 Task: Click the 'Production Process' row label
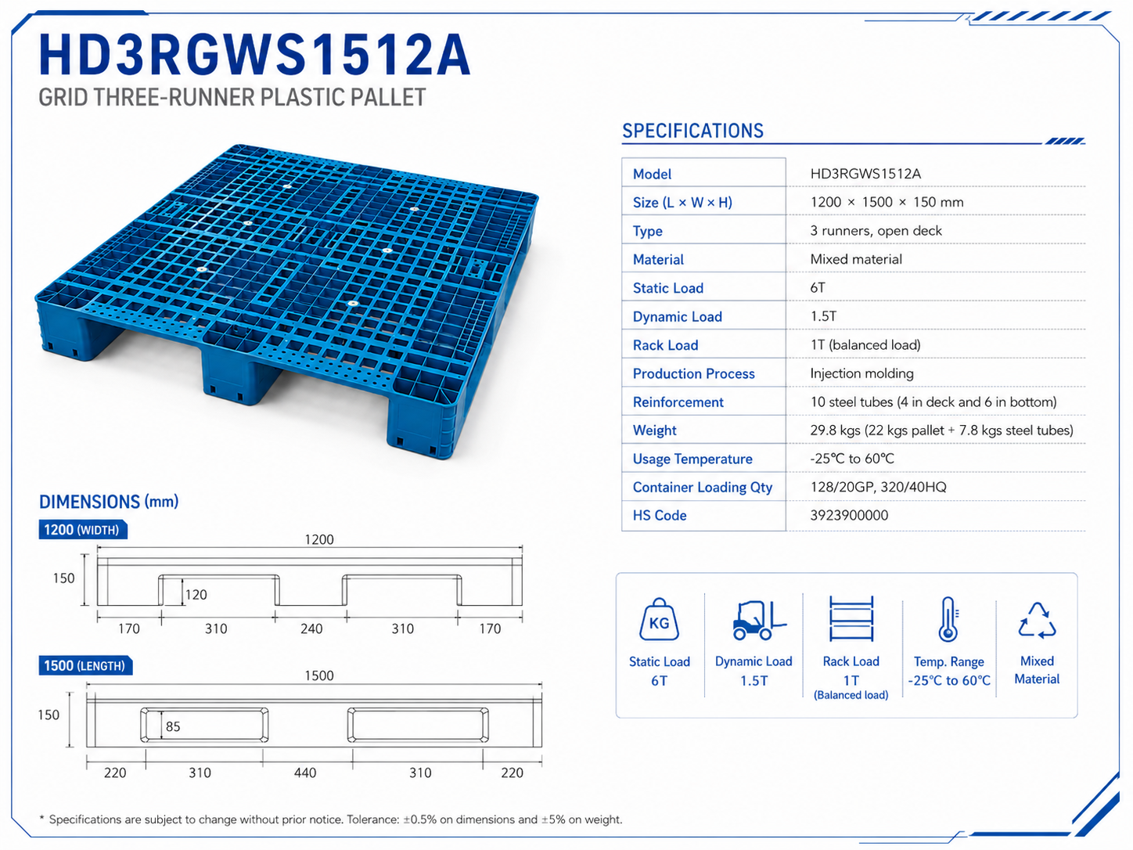(x=693, y=373)
